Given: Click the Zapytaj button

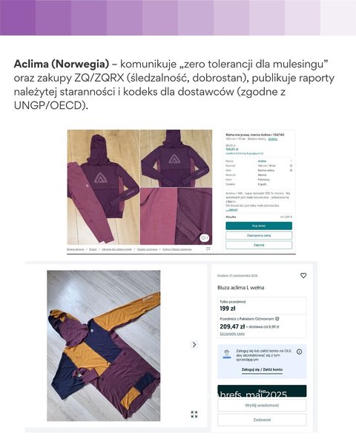Looking at the screenshot, I should click(259, 245).
